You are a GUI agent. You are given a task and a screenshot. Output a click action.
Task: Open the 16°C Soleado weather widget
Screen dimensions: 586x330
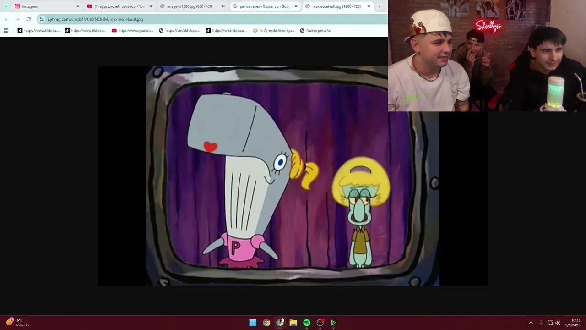[17, 323]
